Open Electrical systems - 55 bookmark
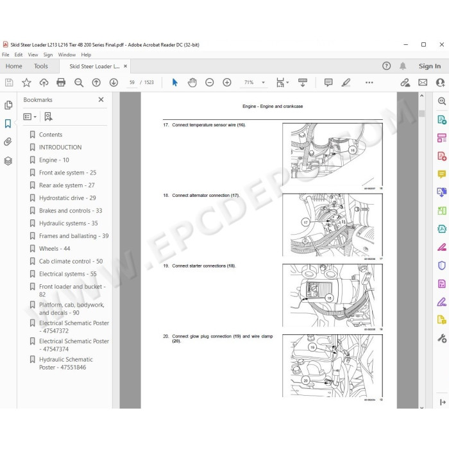 (x=67, y=274)
